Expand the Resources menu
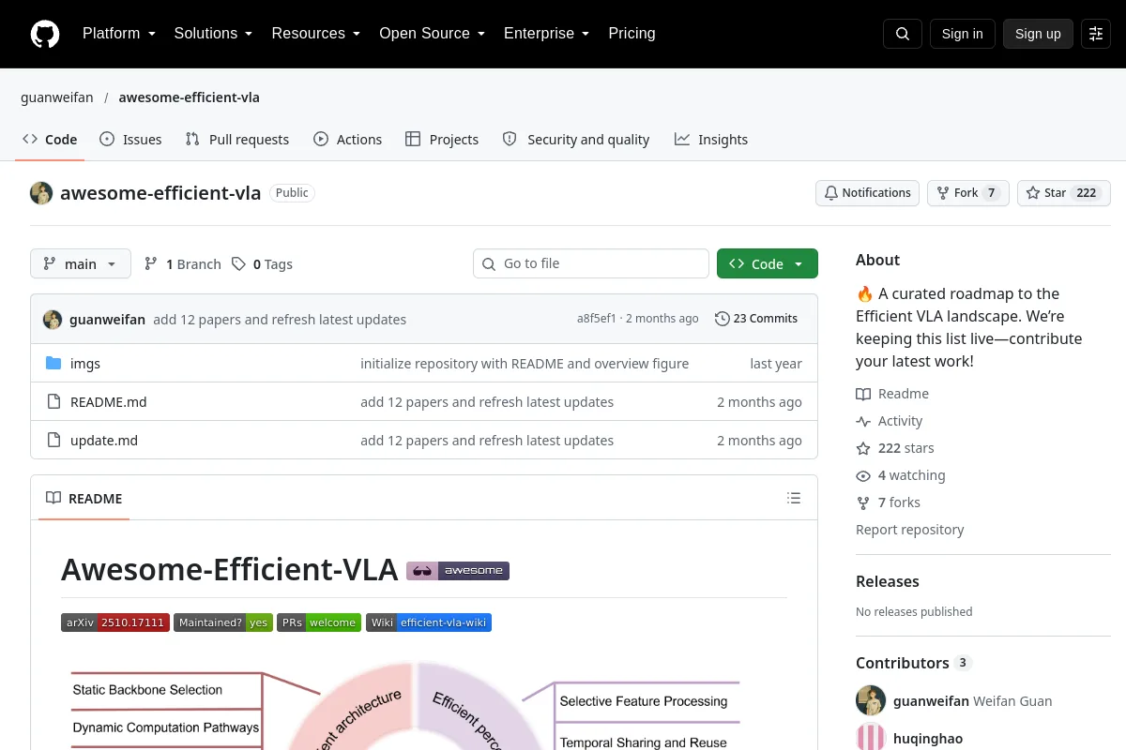1126x750 pixels. [x=316, y=34]
